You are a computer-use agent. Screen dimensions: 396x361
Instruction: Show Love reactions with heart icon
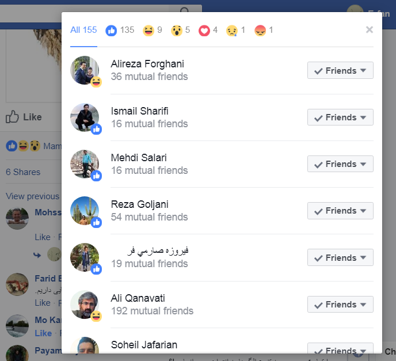pyautogui.click(x=208, y=31)
